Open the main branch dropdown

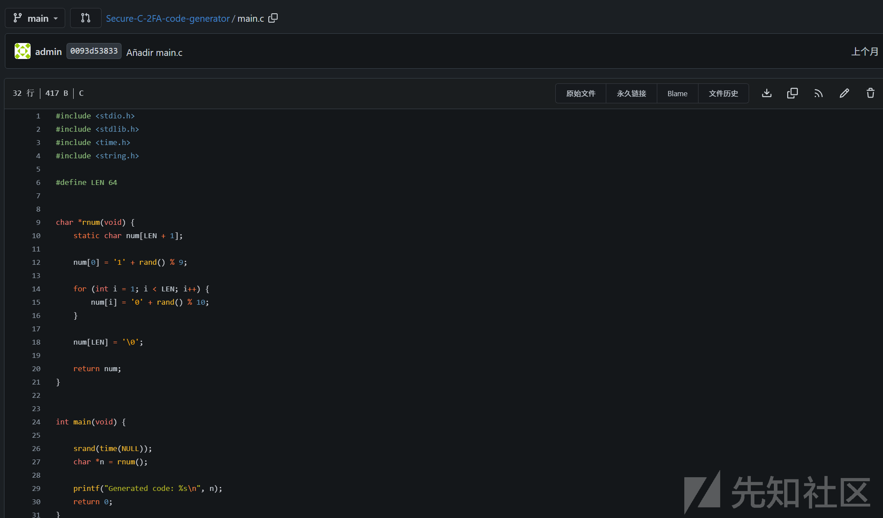[35, 18]
